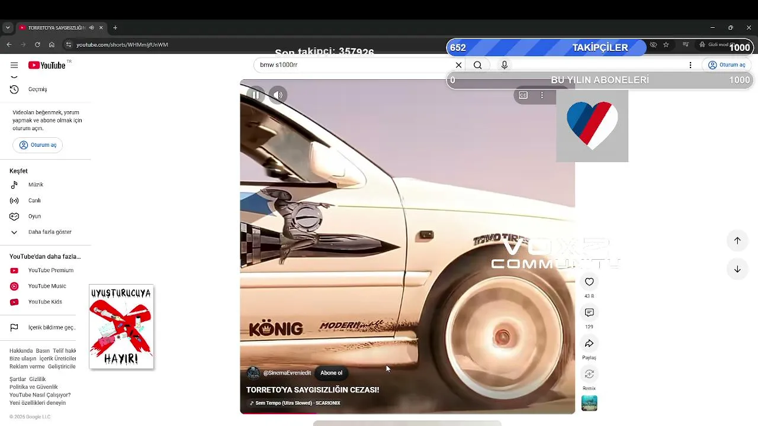This screenshot has height=426, width=758.
Task: Open Geçmiş history in the sidebar
Action: click(x=38, y=89)
